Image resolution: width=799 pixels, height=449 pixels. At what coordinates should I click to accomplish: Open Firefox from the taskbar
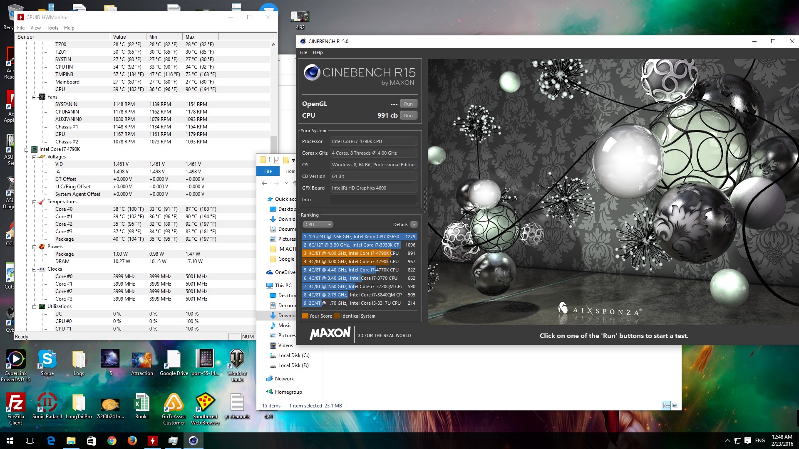pyautogui.click(x=132, y=441)
